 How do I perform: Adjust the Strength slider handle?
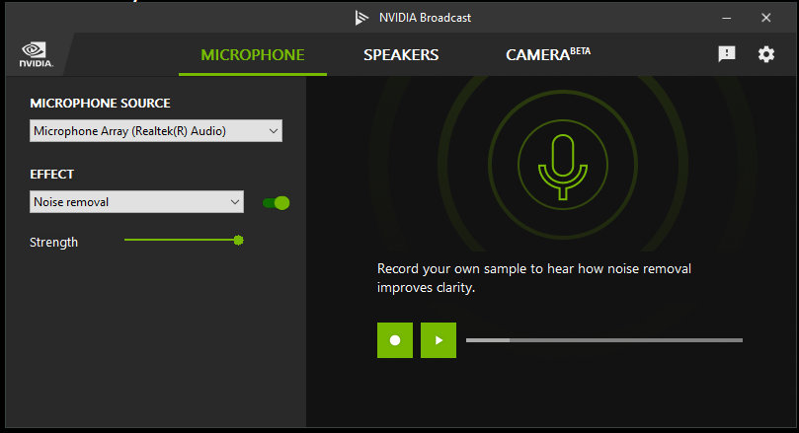pyautogui.click(x=238, y=240)
